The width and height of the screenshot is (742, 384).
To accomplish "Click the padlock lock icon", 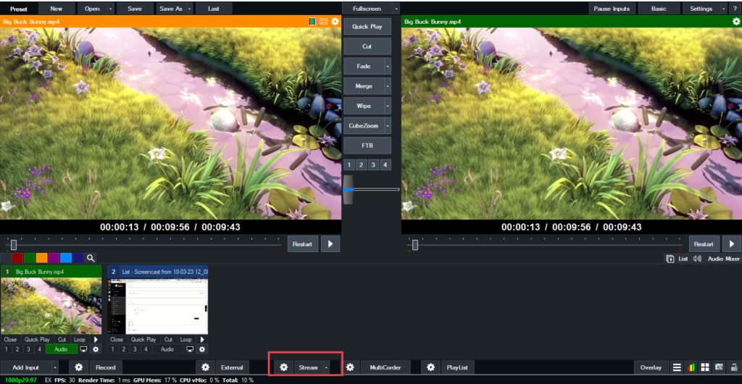I will (x=734, y=367).
